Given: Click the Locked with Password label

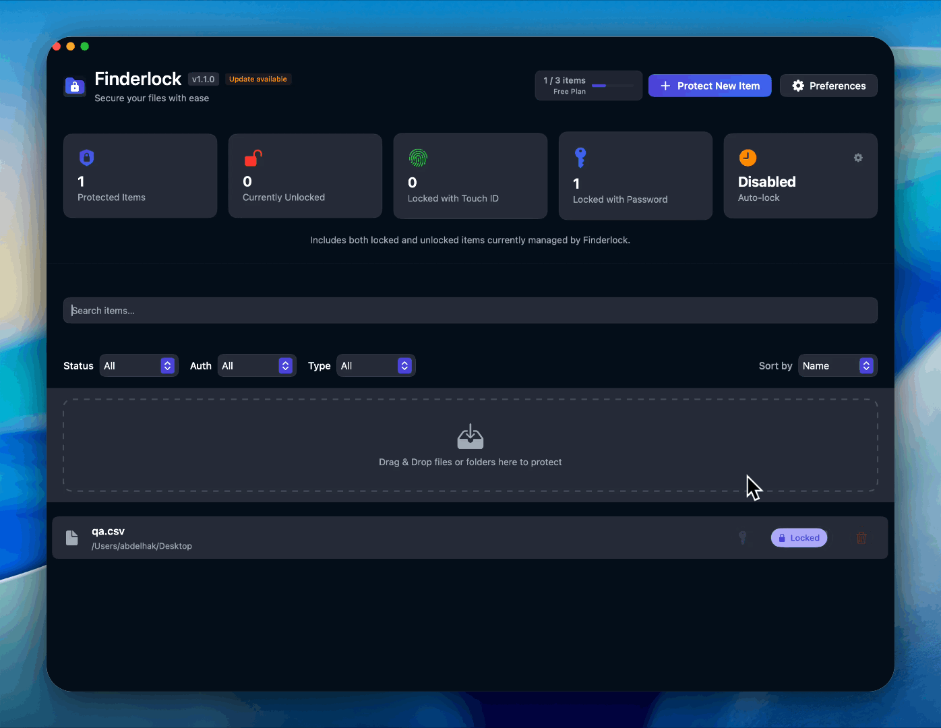Looking at the screenshot, I should coord(620,200).
